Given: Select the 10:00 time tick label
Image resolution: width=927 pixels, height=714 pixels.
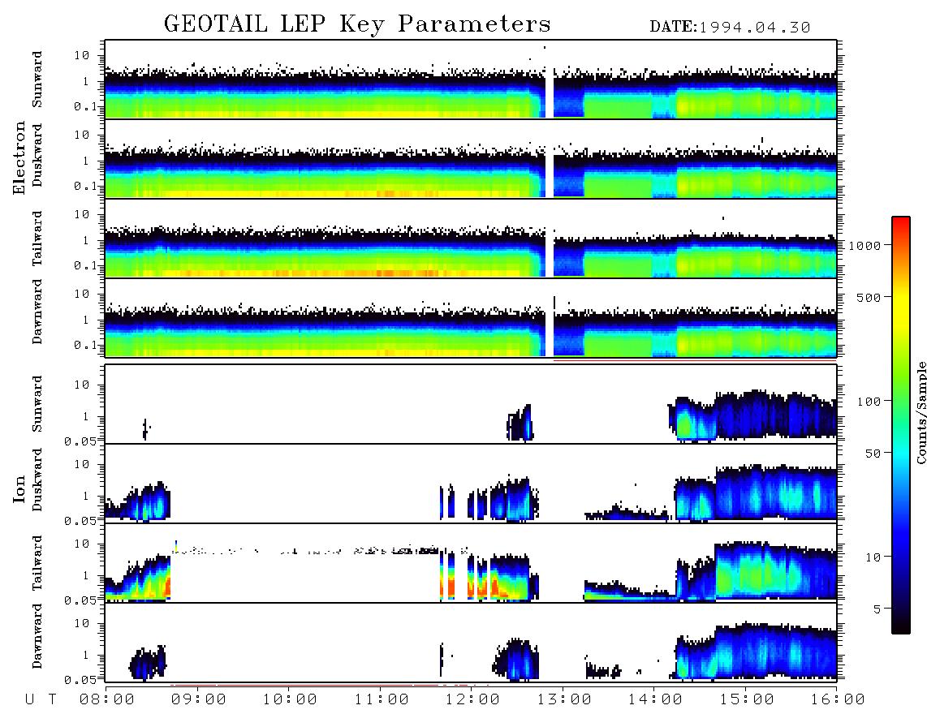Looking at the screenshot, I should tap(290, 699).
